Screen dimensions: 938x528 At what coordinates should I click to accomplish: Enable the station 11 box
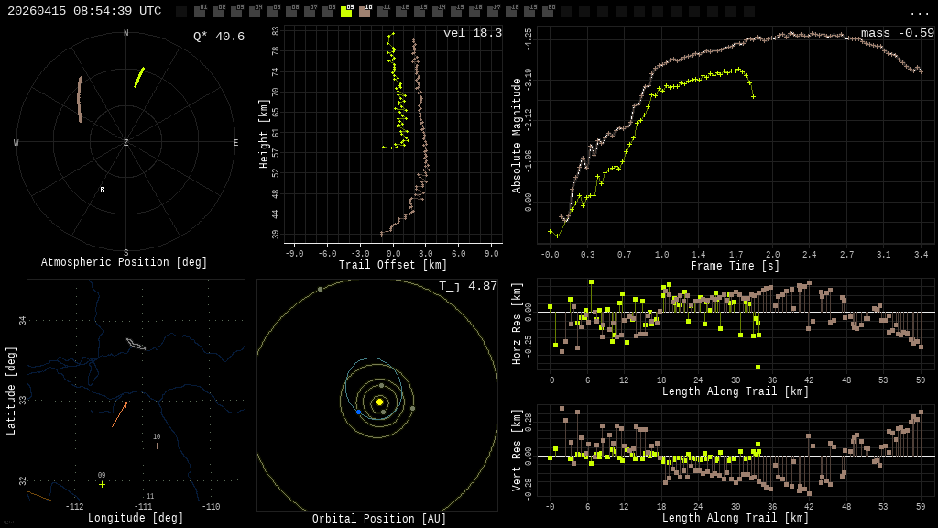pyautogui.click(x=383, y=11)
